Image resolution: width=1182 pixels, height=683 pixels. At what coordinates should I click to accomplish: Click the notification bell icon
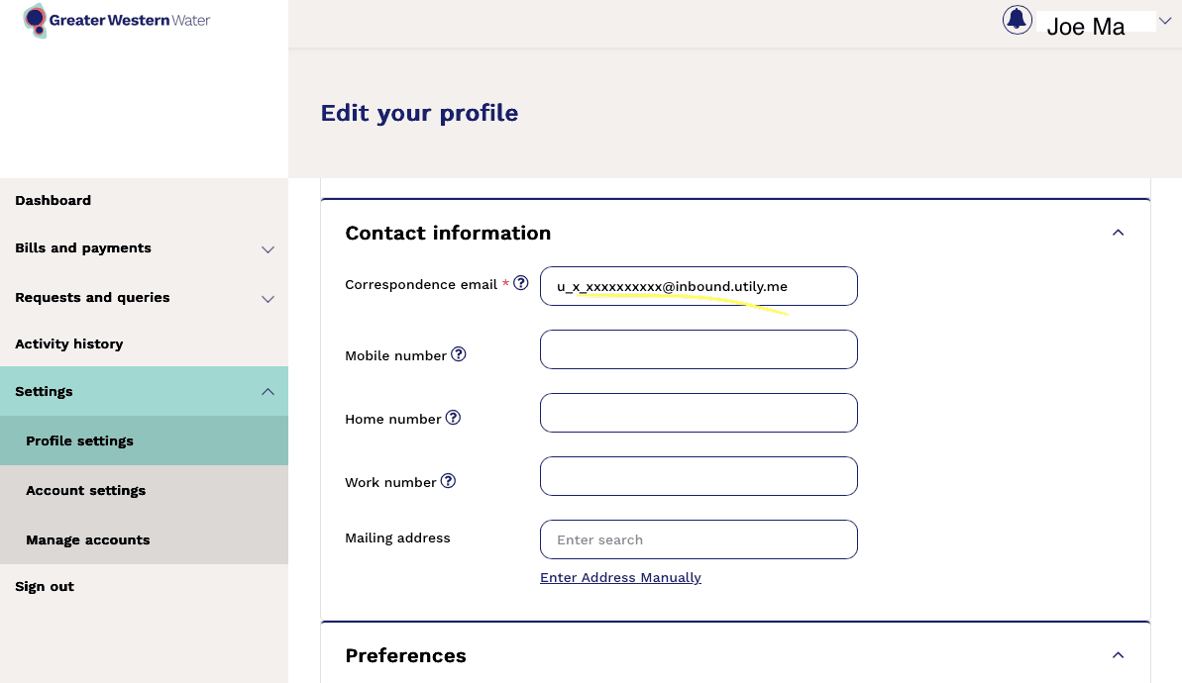coord(1017,20)
